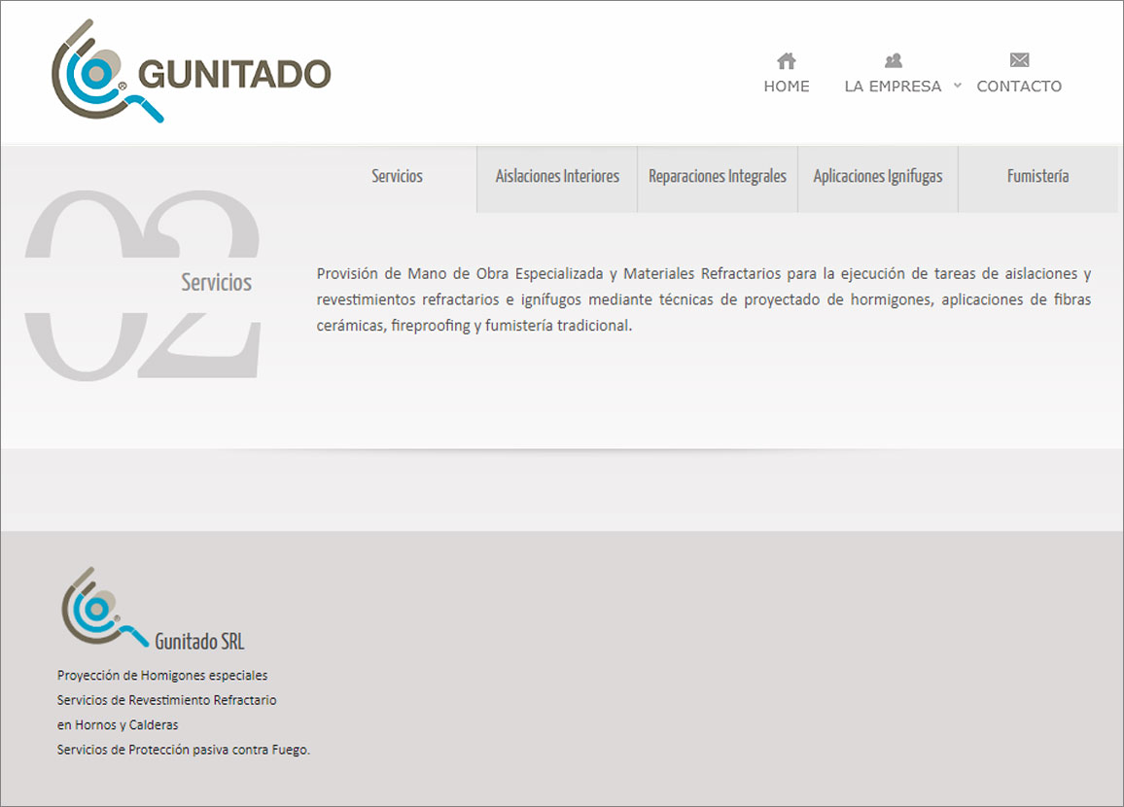The height and width of the screenshot is (807, 1124).
Task: Switch to the Fumistería tab
Action: 1037,177
